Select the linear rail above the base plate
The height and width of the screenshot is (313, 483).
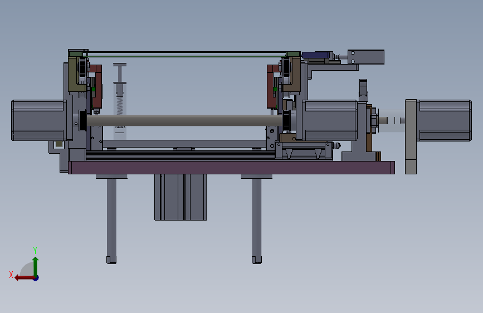coord(180,155)
